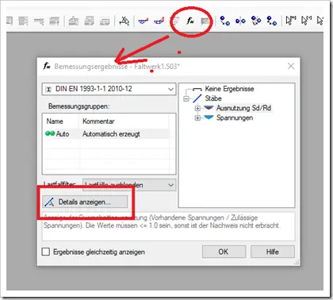This screenshot has height=300, width=333.
Task: Select the Stäbe tree item
Action: tap(213, 98)
